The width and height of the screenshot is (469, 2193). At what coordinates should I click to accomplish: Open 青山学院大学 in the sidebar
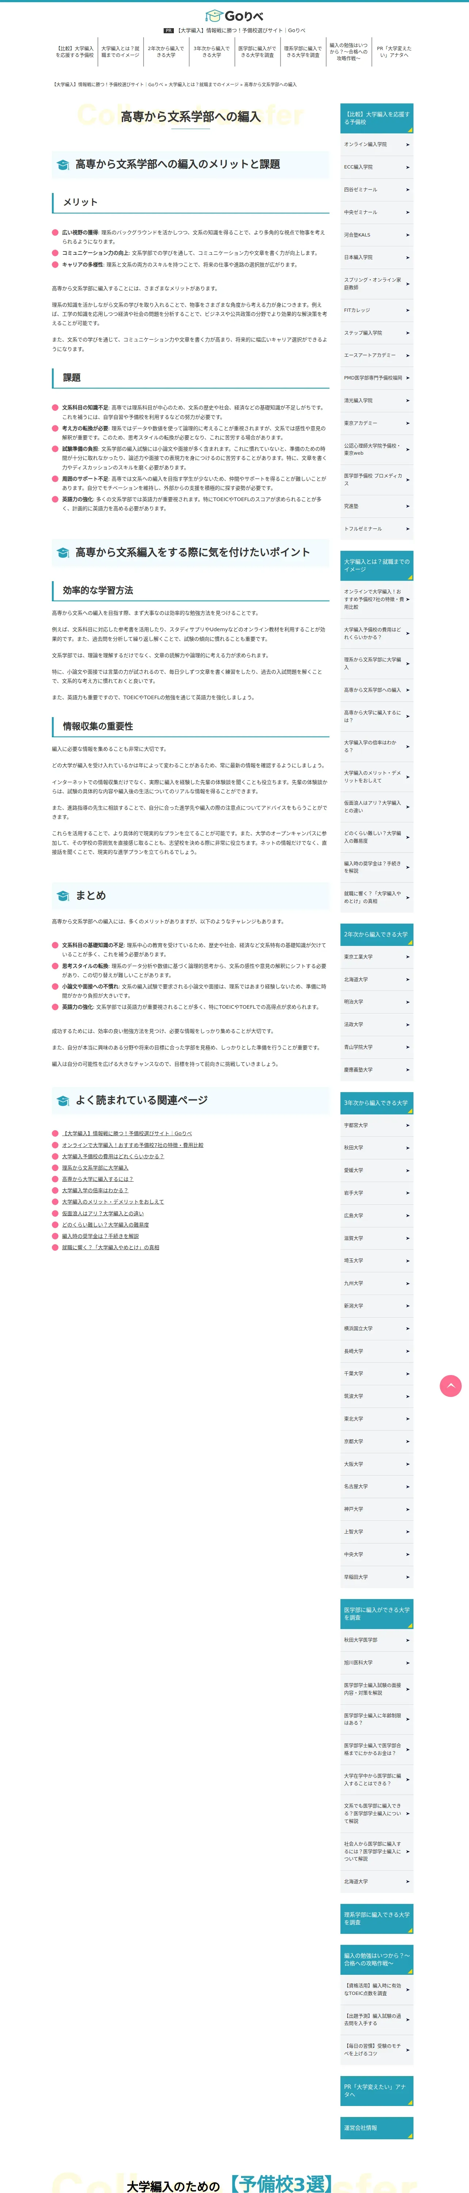pyautogui.click(x=376, y=1047)
